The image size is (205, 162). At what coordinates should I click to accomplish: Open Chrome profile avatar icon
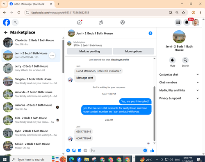(x=193, y=13)
